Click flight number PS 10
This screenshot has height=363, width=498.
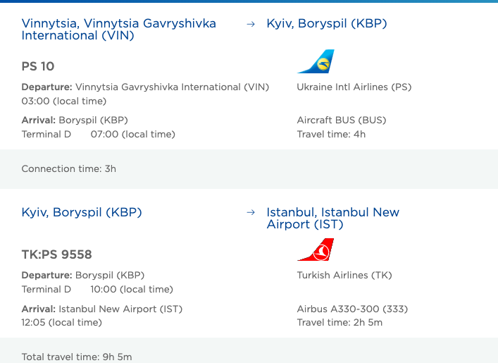click(38, 66)
